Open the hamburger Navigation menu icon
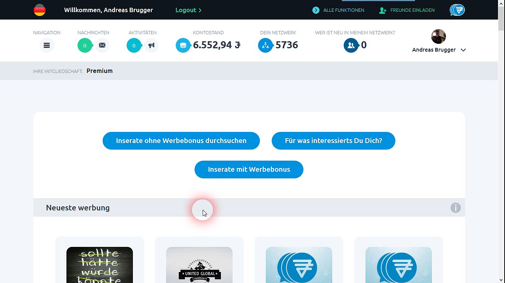Screen dimensions: 505x283 (47, 45)
